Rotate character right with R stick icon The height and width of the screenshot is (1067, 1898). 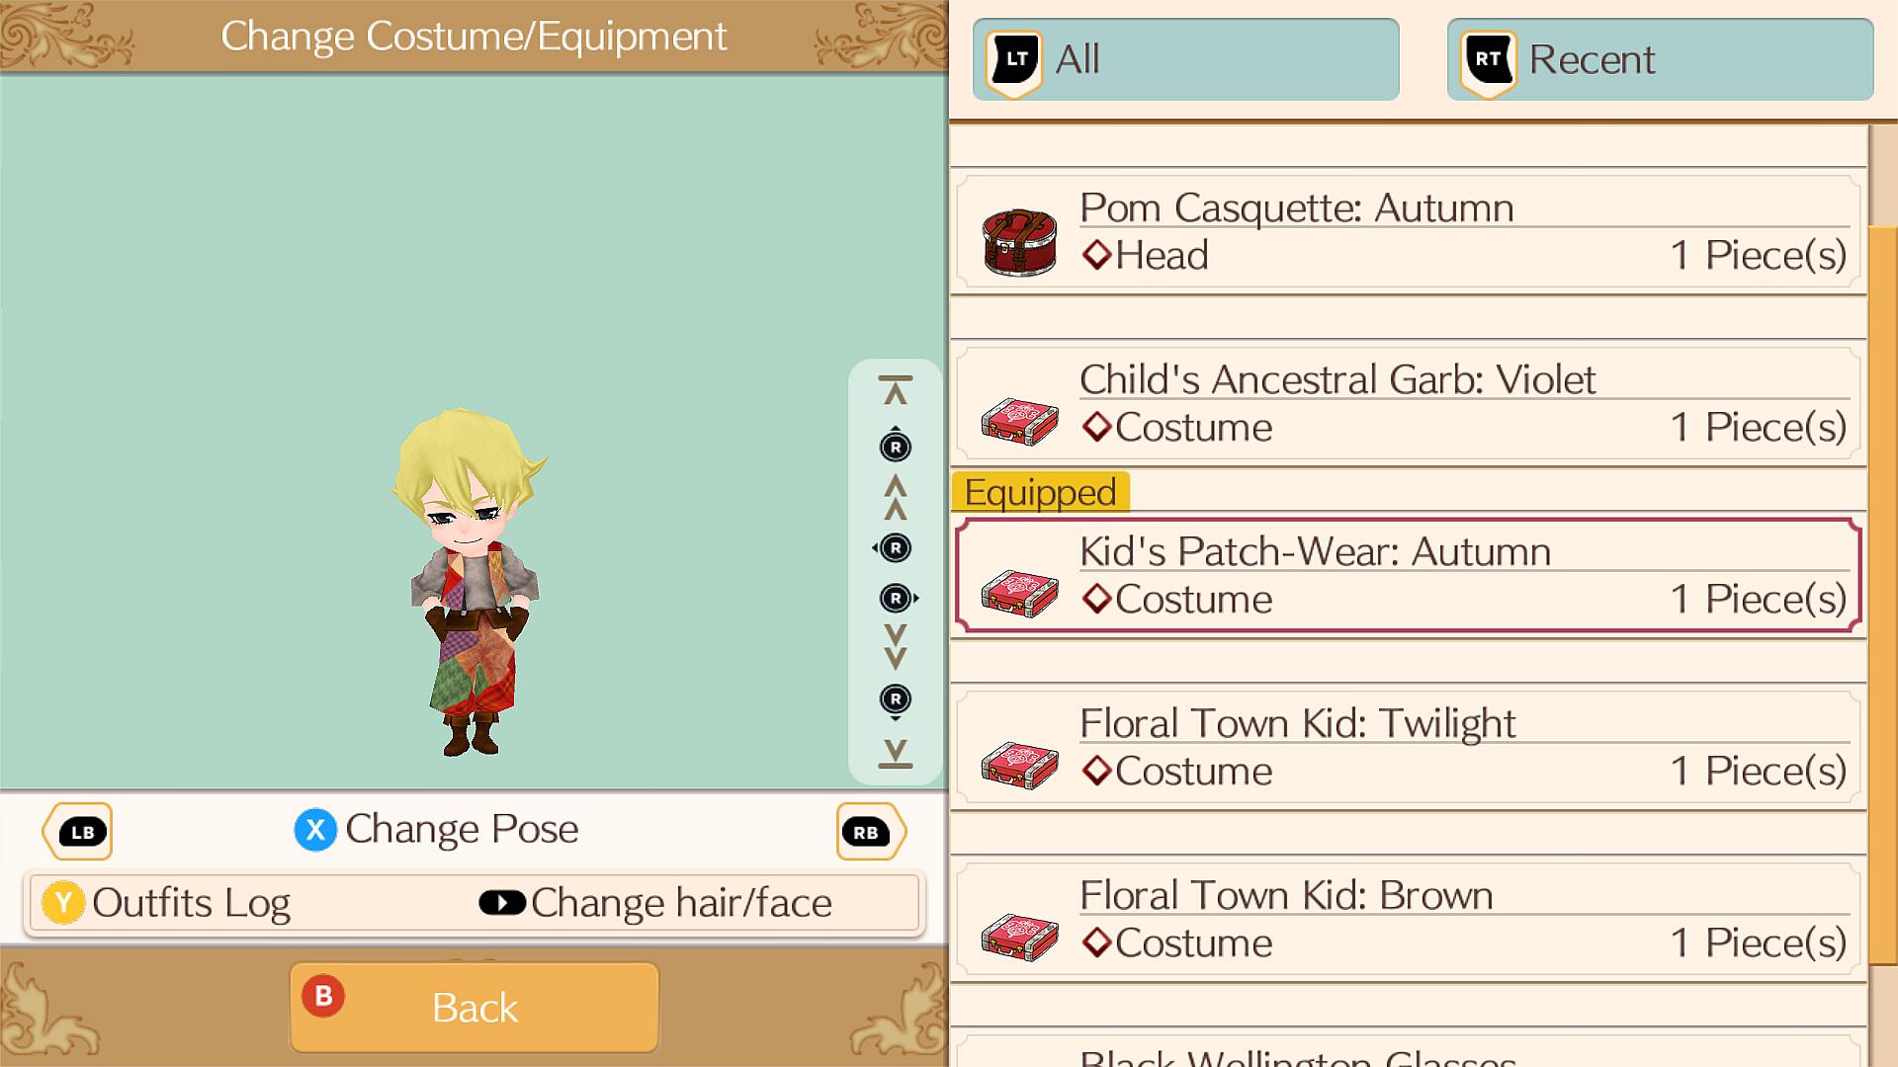(x=899, y=598)
